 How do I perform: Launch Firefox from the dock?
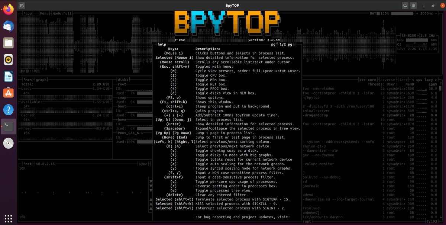click(x=8, y=9)
